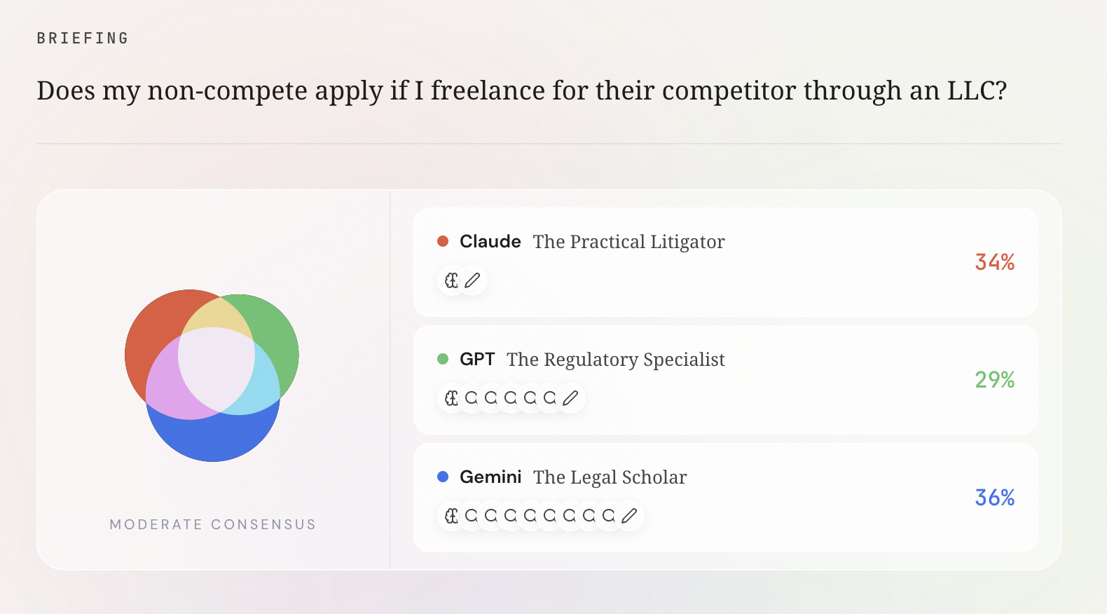Viewport: 1107px width, 614px height.
Task: Click the Moderate Consensus label
Action: pos(212,524)
